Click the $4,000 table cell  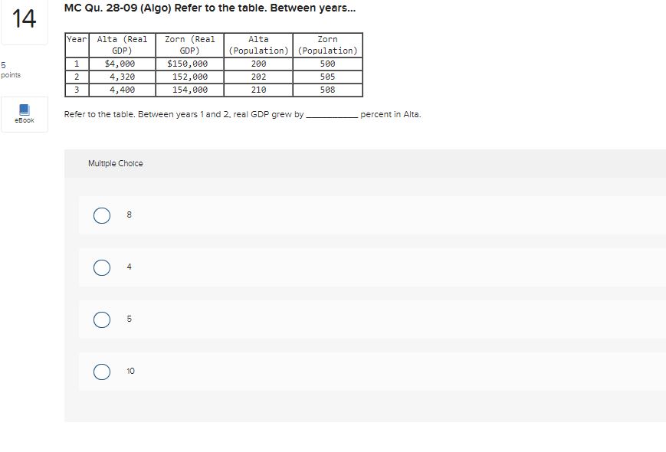117,64
